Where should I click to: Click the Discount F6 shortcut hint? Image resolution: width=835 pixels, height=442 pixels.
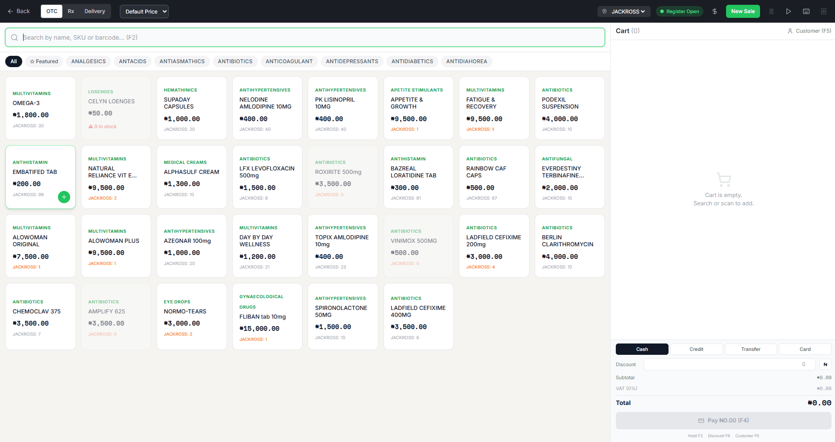coord(719,436)
